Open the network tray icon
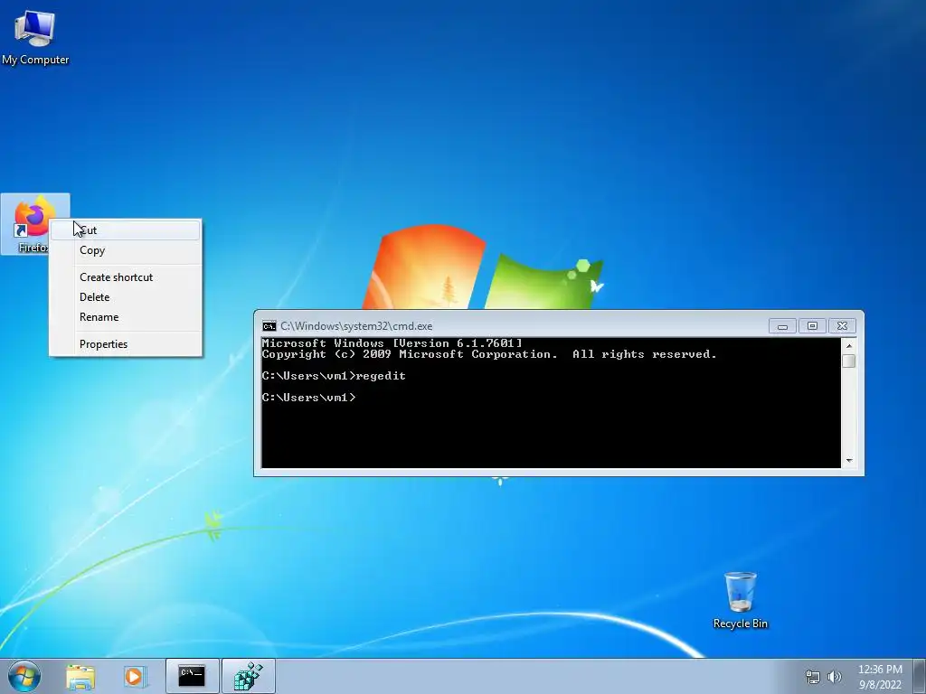This screenshot has height=694, width=926. tap(813, 677)
